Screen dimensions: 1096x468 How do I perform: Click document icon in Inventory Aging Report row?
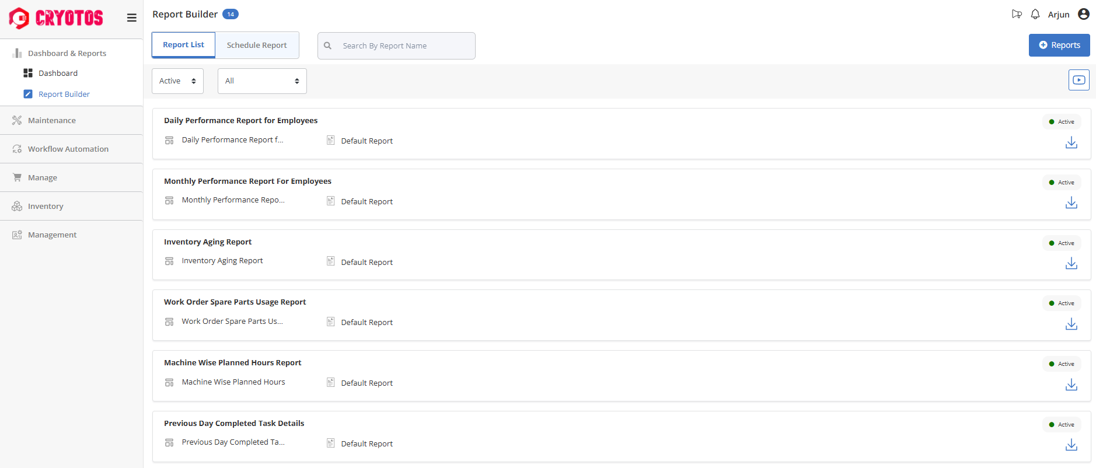[330, 261]
